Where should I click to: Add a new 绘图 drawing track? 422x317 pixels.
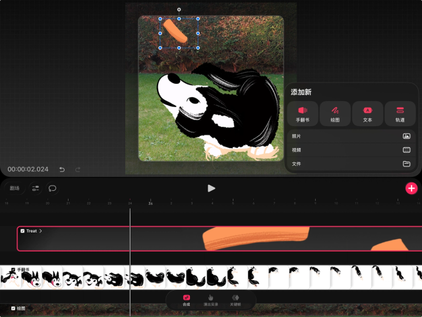tap(335, 114)
